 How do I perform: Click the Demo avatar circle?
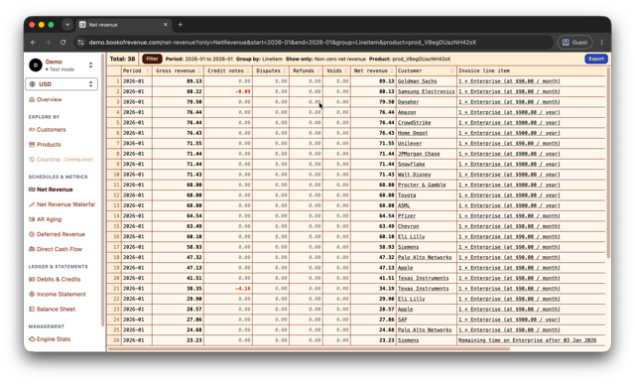click(36, 64)
